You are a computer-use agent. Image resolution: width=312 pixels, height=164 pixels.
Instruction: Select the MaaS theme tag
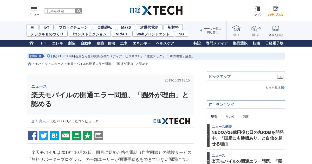point(126,27)
